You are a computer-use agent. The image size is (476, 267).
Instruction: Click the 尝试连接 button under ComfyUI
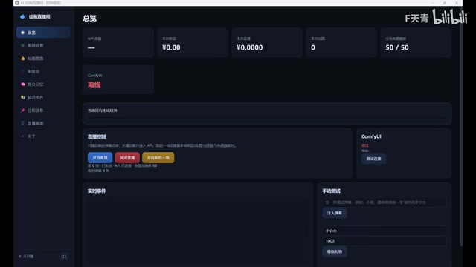(x=373, y=159)
